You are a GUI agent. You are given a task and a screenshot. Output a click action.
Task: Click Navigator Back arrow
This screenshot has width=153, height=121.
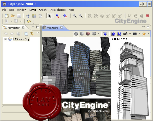pyautogui.click(x=6, y=34)
